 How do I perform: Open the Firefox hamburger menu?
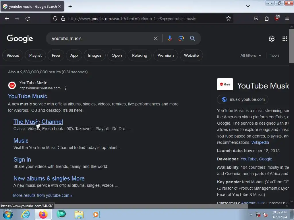pos(287,18)
